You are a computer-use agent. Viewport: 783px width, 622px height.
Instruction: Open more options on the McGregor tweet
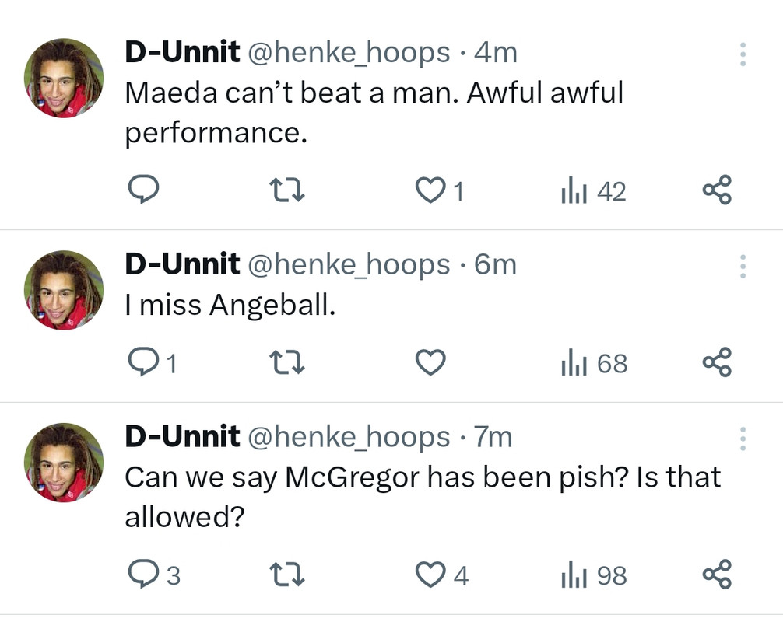(x=743, y=439)
